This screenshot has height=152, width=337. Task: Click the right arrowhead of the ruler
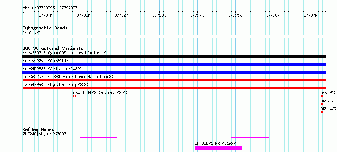point(325,12)
